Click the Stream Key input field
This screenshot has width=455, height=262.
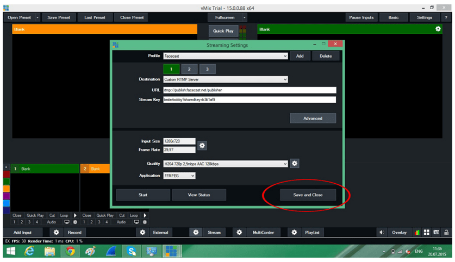pyautogui.click(x=250, y=99)
